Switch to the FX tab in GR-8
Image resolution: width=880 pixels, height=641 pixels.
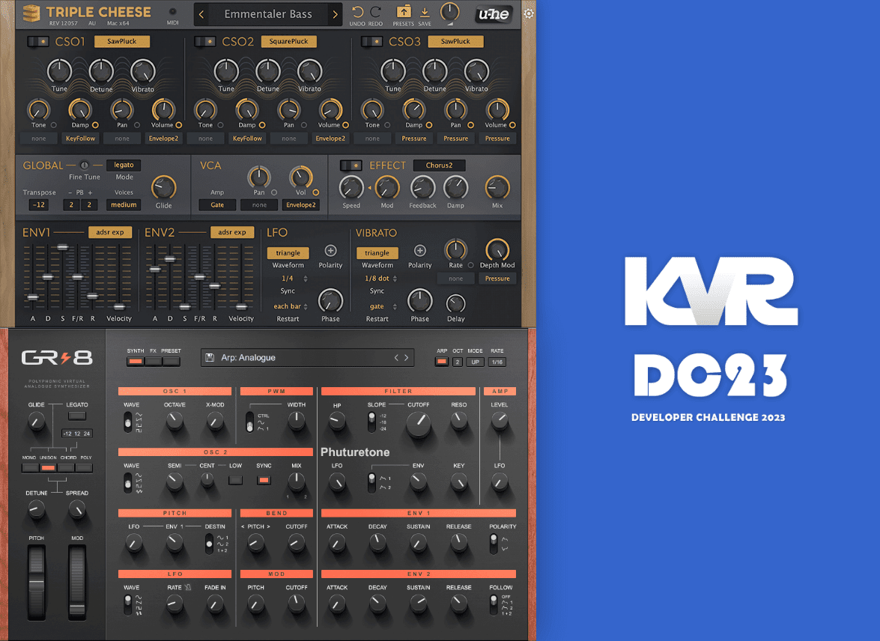coord(154,362)
